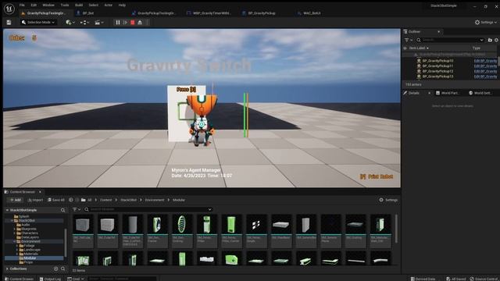Open Outliner settings gear
The height and width of the screenshot is (281, 500).
(497, 40)
